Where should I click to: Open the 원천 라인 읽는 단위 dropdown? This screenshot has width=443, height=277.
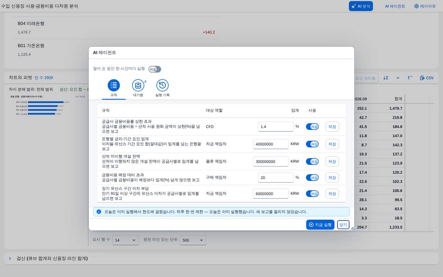[x=193, y=240]
